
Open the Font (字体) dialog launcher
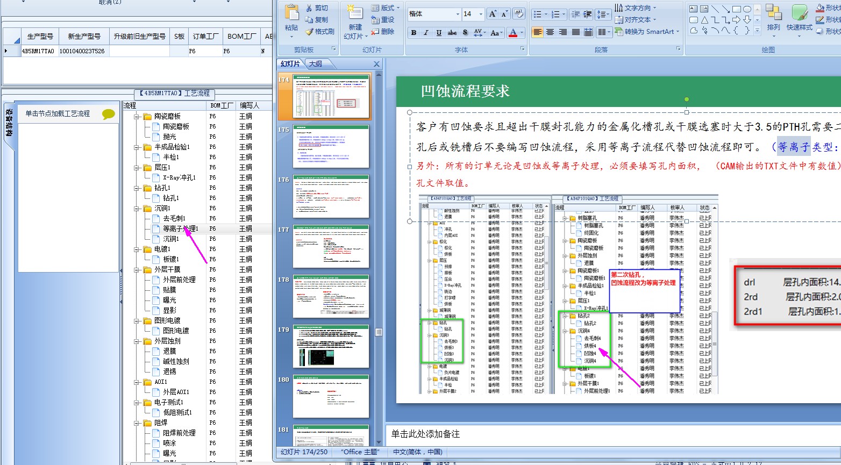522,49
